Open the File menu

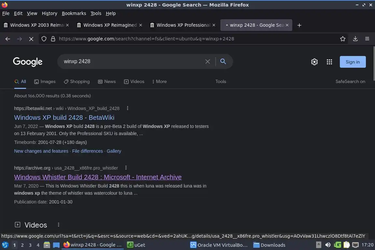[6, 13]
